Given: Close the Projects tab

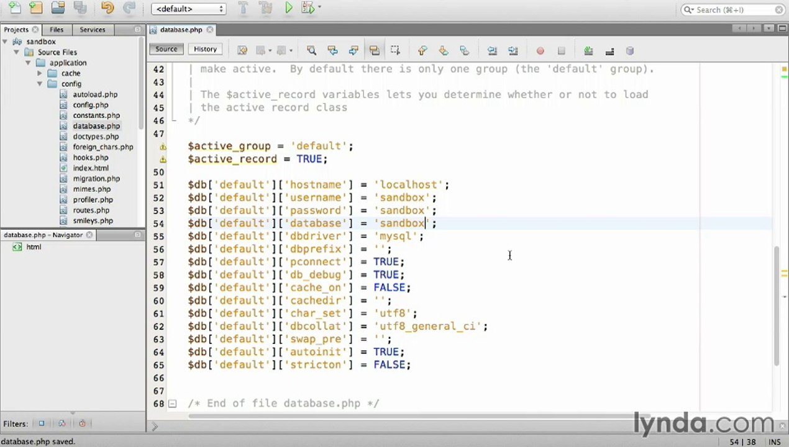Looking at the screenshot, I should [x=35, y=29].
